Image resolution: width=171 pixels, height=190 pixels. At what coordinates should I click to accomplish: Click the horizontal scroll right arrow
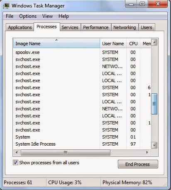147,152
